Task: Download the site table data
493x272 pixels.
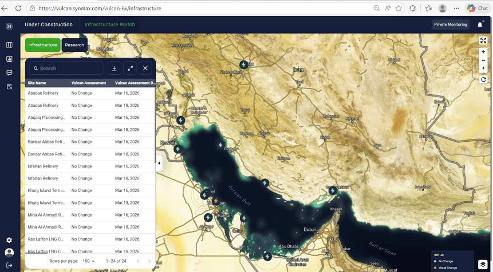Action: click(115, 68)
